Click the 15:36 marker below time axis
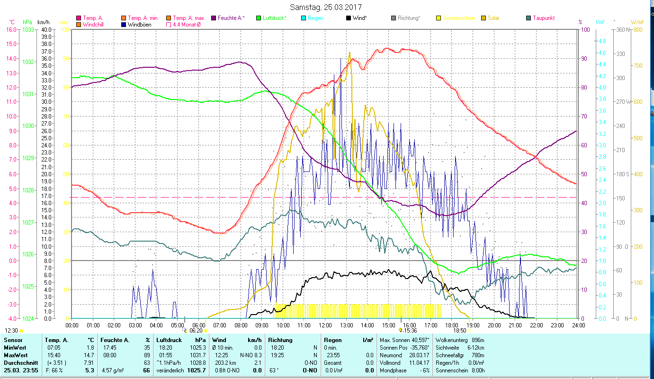Screen dimensions: 654x379 click(x=407, y=331)
